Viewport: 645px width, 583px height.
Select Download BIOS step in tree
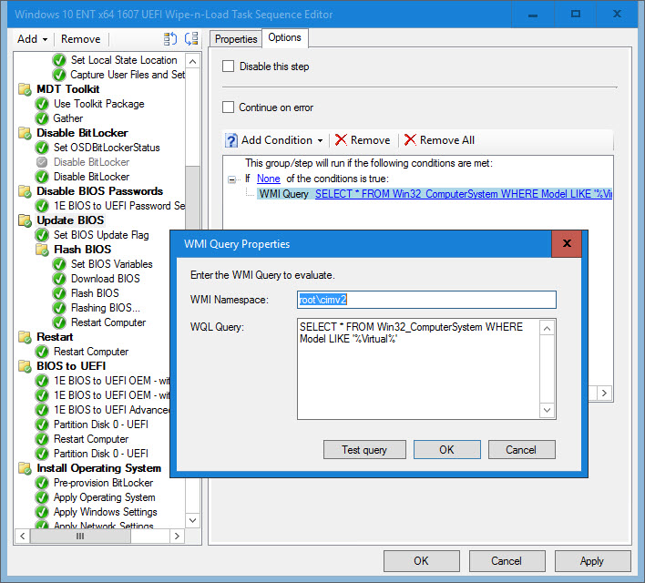pos(105,279)
